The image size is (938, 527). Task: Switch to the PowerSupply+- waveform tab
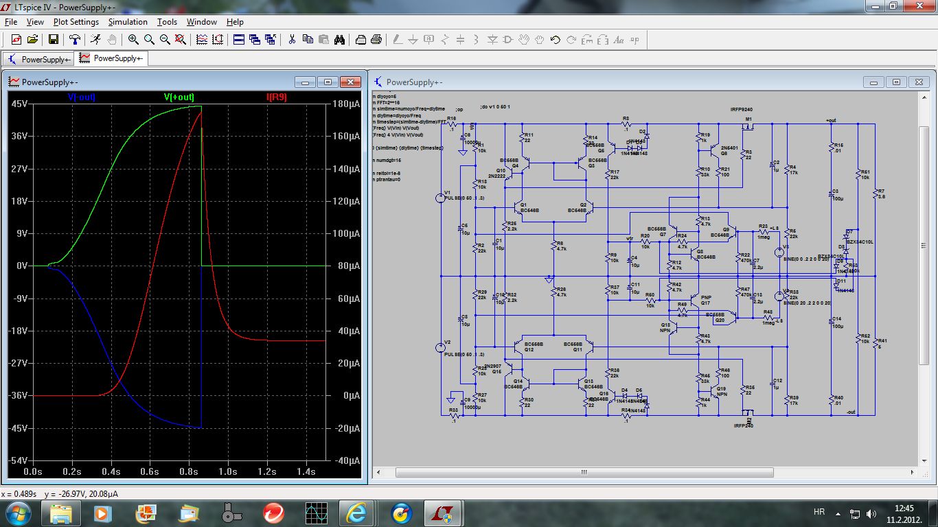pos(111,58)
